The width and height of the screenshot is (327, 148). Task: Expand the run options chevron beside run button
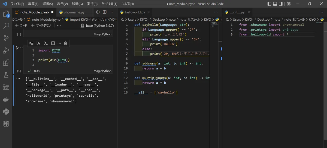point(22,48)
